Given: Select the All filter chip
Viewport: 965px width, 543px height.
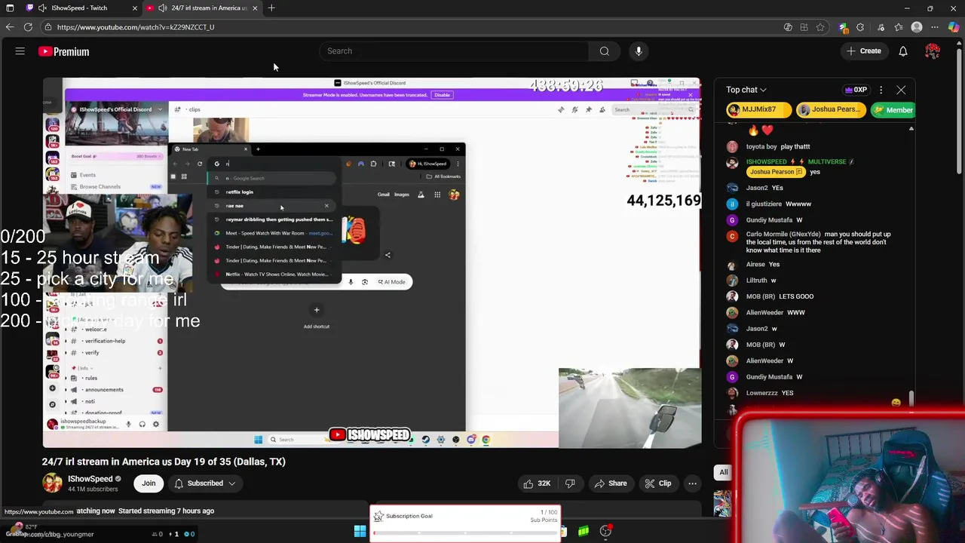Looking at the screenshot, I should tap(723, 472).
